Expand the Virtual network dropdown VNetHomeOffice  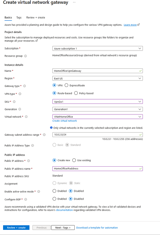point(98,116)
